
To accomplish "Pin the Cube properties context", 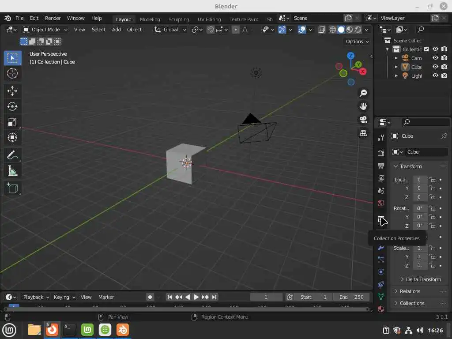I will click(444, 136).
